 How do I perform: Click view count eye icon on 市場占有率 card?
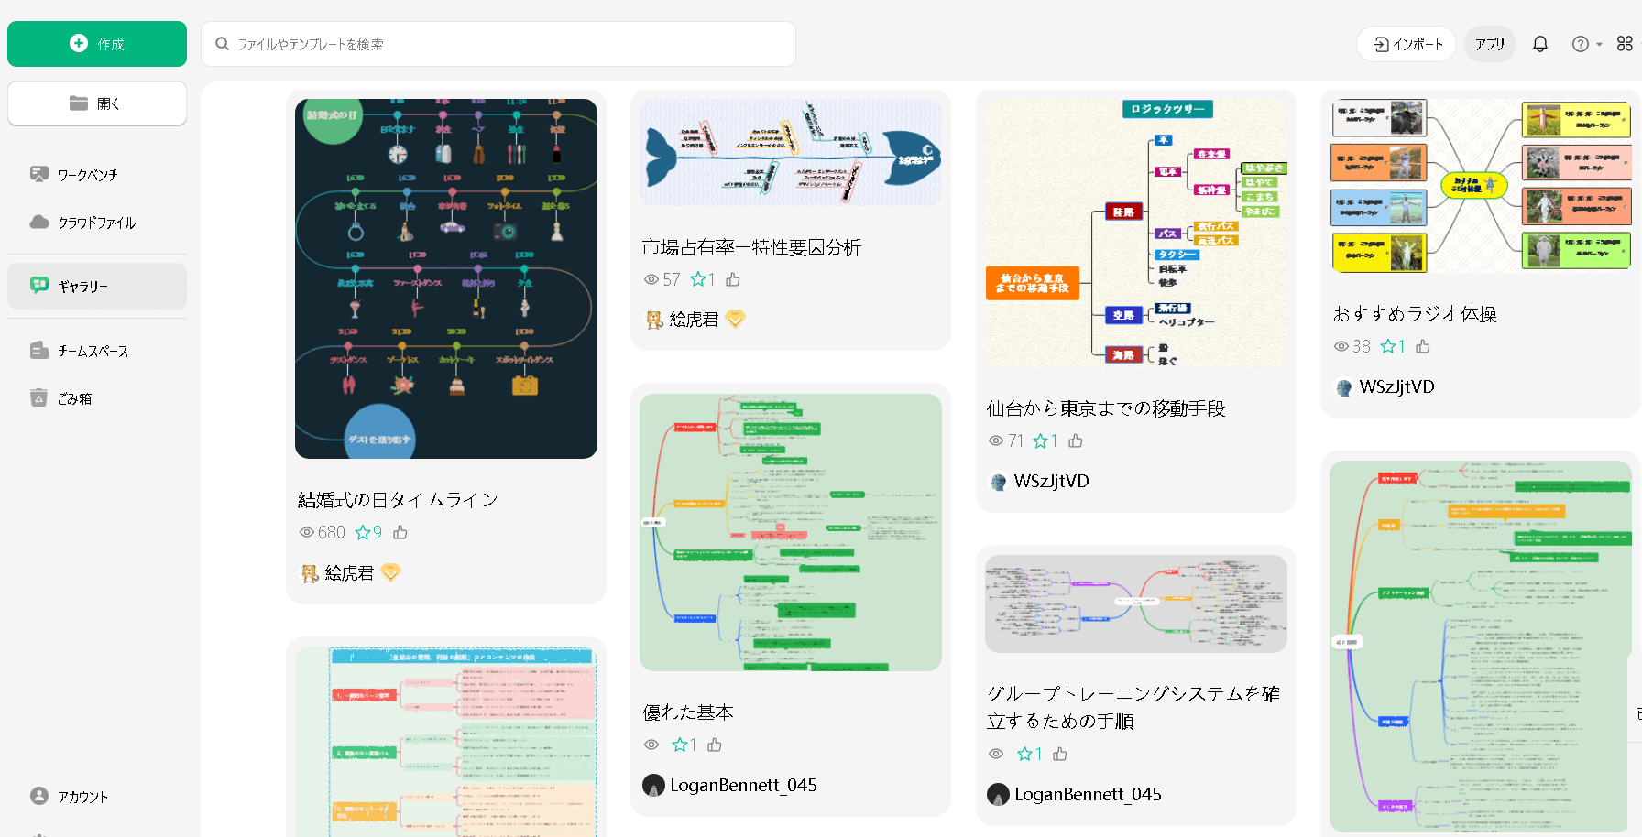pos(651,279)
